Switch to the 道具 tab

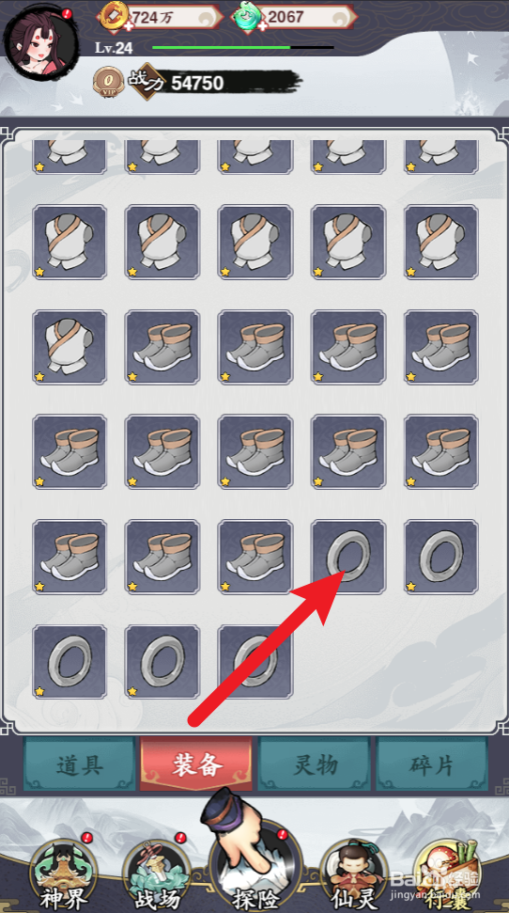pos(79,763)
